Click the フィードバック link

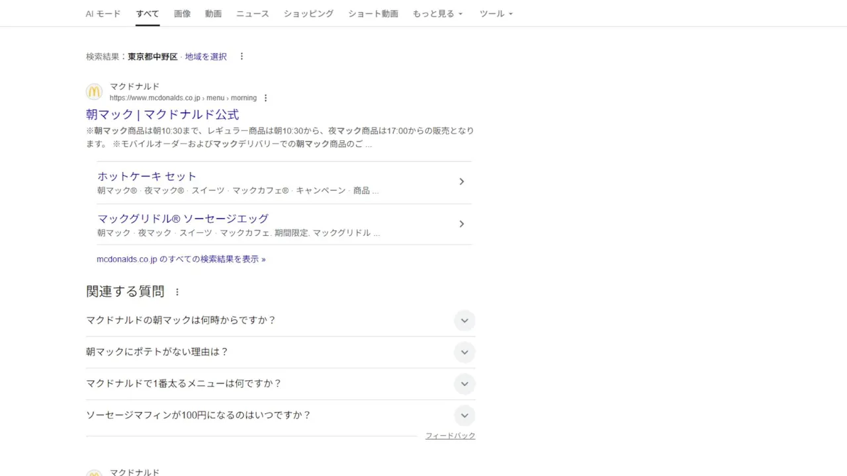click(x=450, y=436)
